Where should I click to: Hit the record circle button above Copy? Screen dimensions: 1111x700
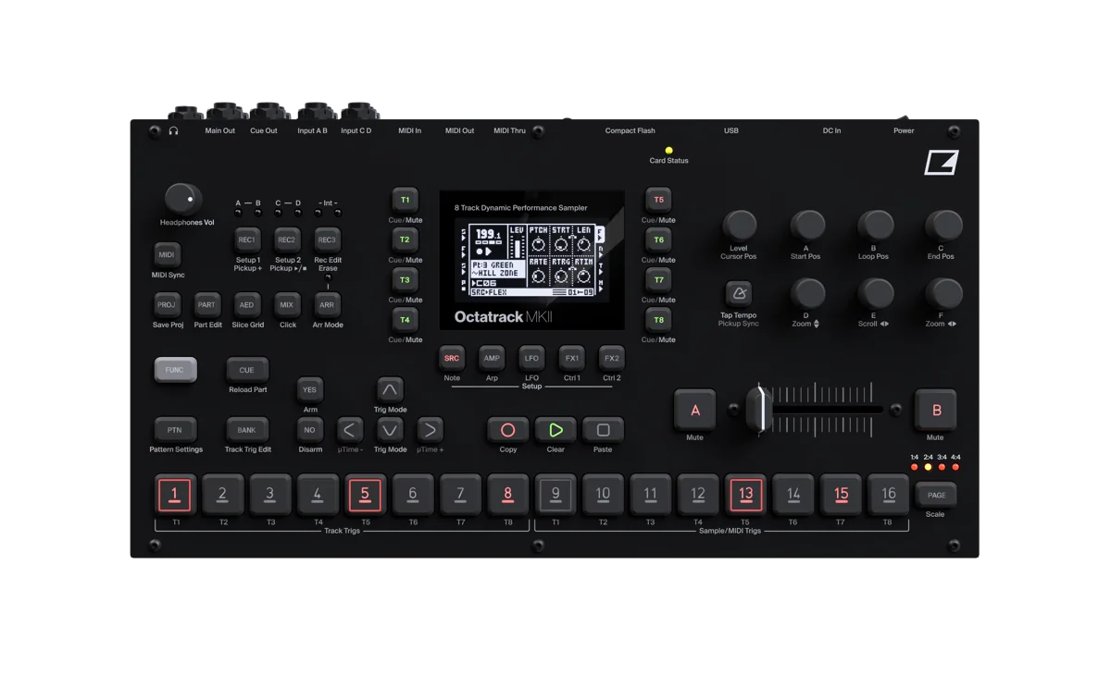point(507,430)
